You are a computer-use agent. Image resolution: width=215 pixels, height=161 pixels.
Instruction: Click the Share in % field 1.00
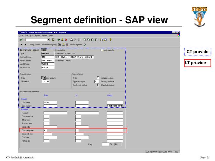click(x=45, y=81)
